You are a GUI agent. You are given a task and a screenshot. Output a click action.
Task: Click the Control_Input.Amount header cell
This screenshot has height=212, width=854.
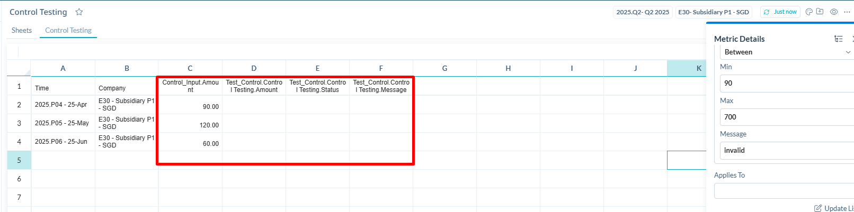coord(190,86)
